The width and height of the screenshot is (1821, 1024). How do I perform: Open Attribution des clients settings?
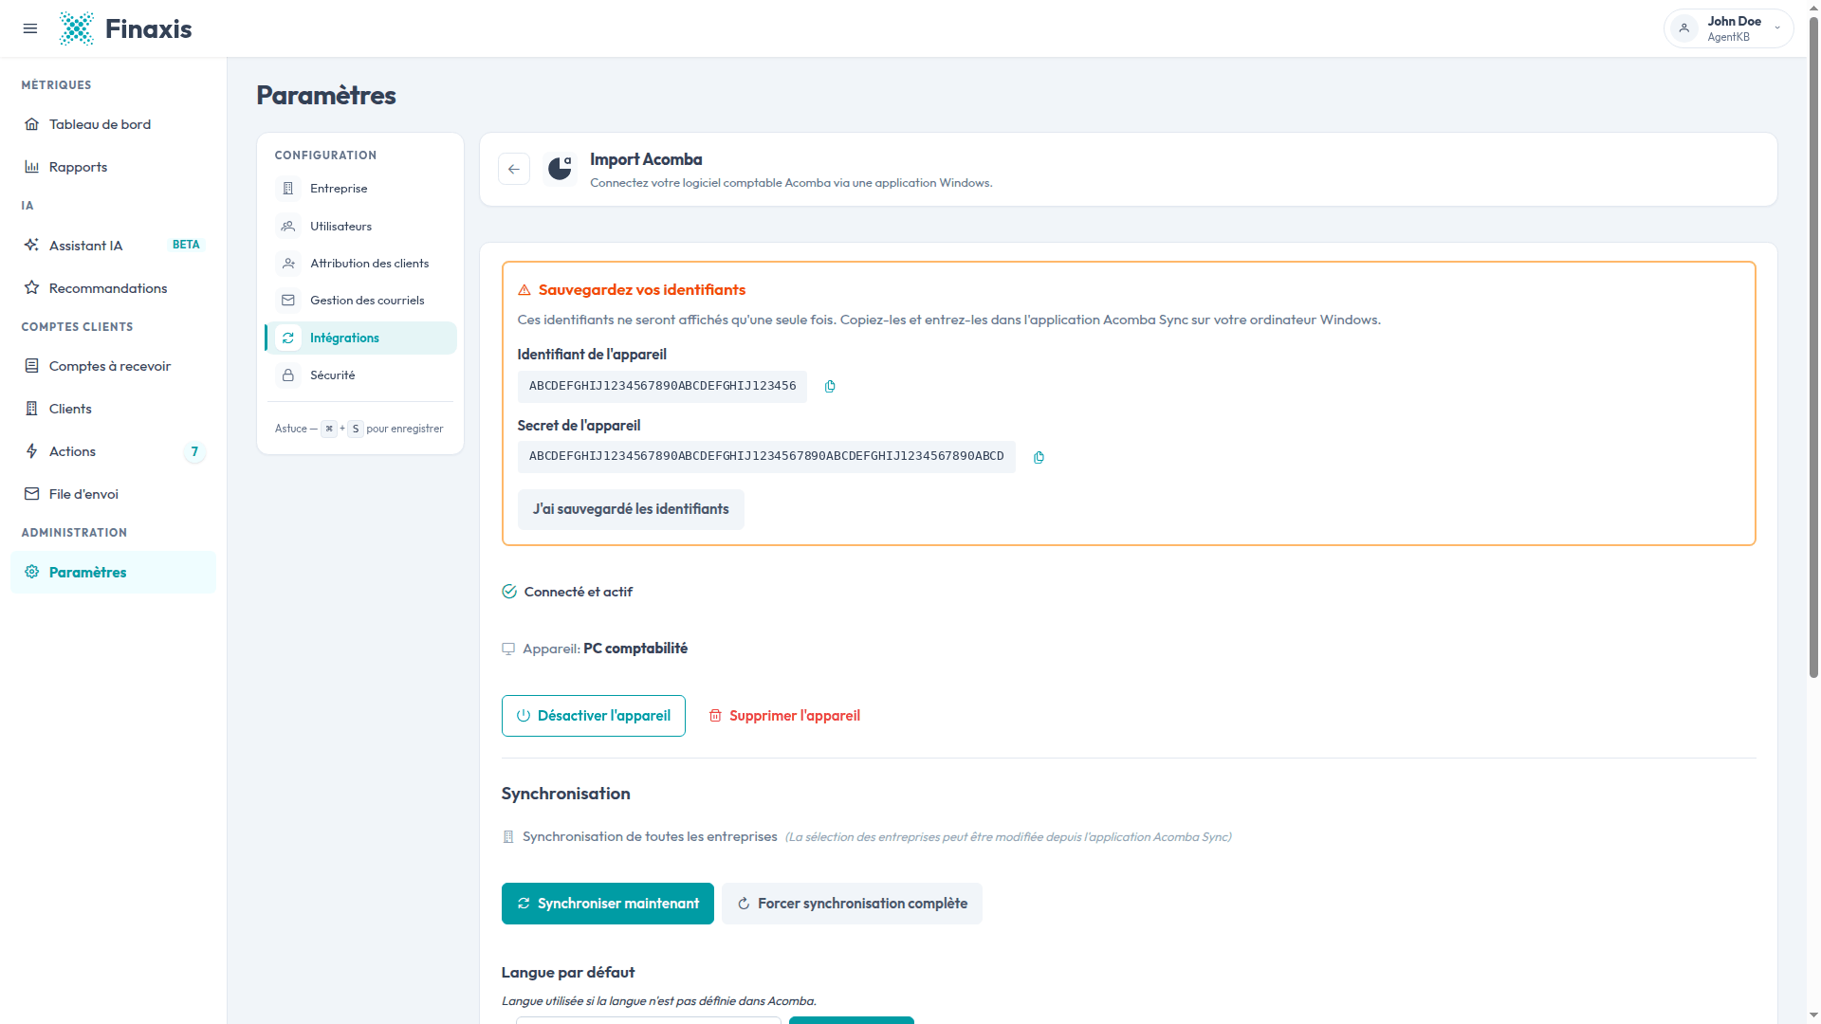click(x=360, y=264)
